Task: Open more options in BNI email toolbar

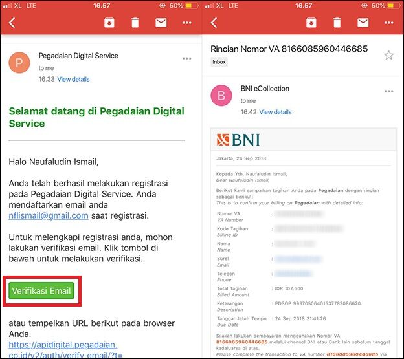Action: 389,23
